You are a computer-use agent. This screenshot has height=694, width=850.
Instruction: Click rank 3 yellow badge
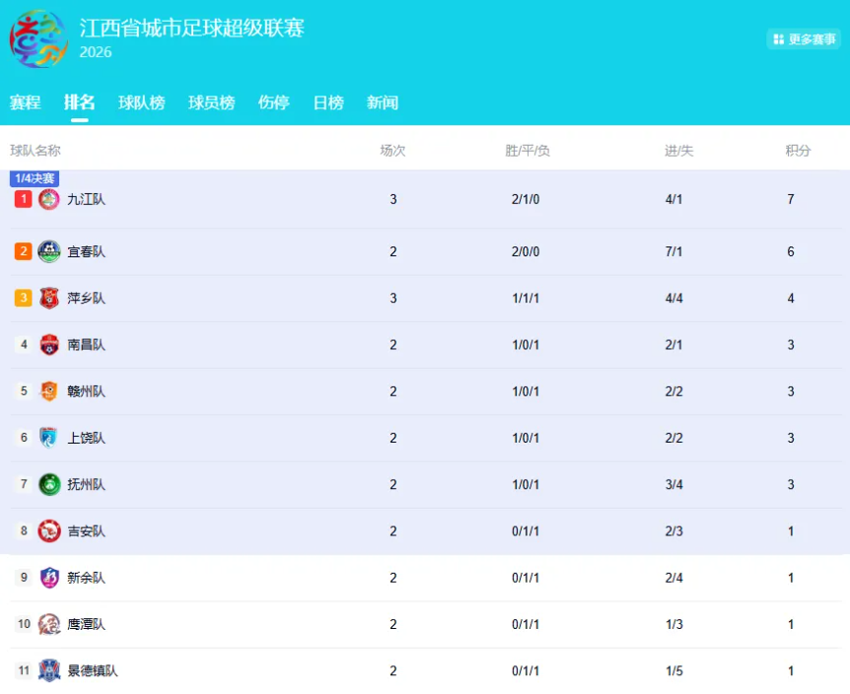pyautogui.click(x=24, y=298)
